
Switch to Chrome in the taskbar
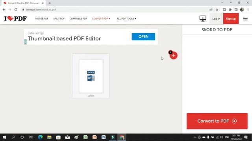122,137
